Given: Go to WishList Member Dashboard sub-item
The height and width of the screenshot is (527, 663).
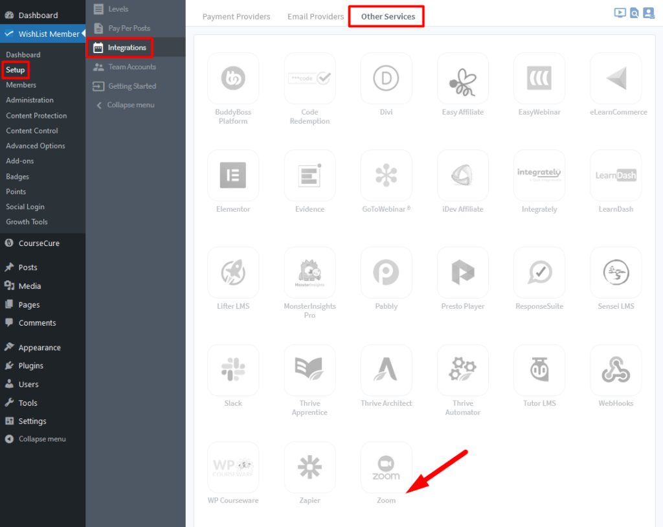Looking at the screenshot, I should coord(23,54).
